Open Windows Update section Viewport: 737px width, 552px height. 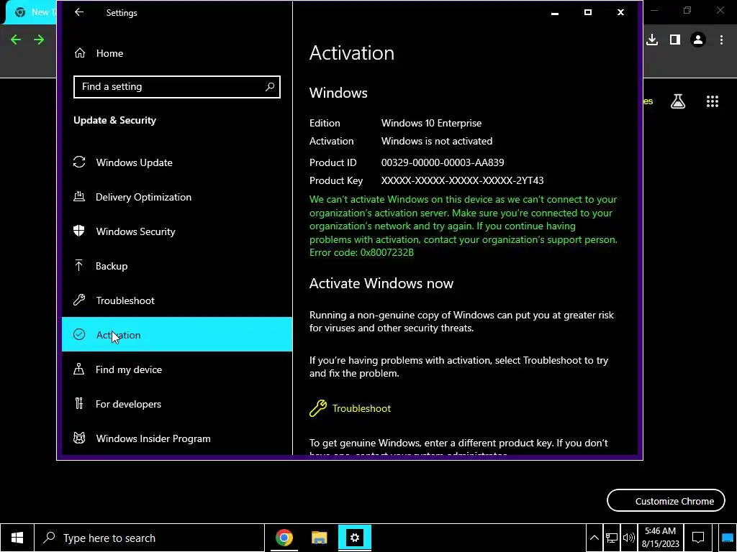[x=177, y=162]
